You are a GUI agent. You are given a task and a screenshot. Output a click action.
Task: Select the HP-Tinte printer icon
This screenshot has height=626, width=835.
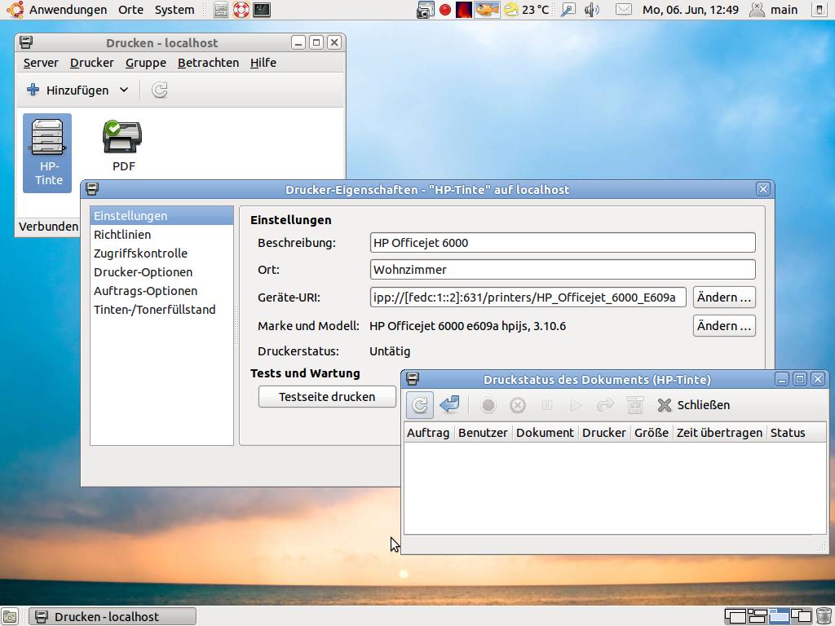[x=47, y=152]
